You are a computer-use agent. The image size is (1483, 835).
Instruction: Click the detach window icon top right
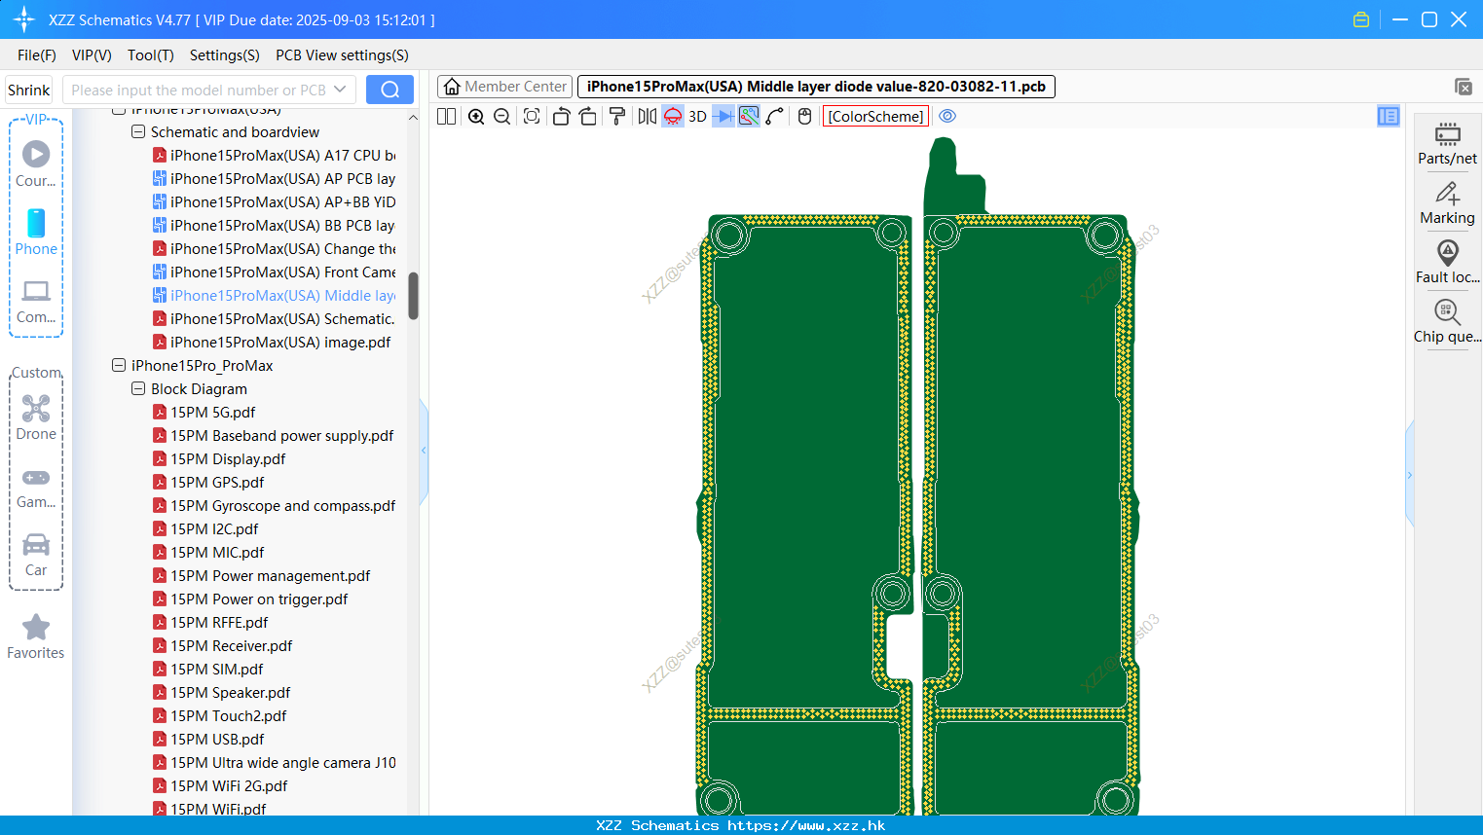tap(1463, 87)
